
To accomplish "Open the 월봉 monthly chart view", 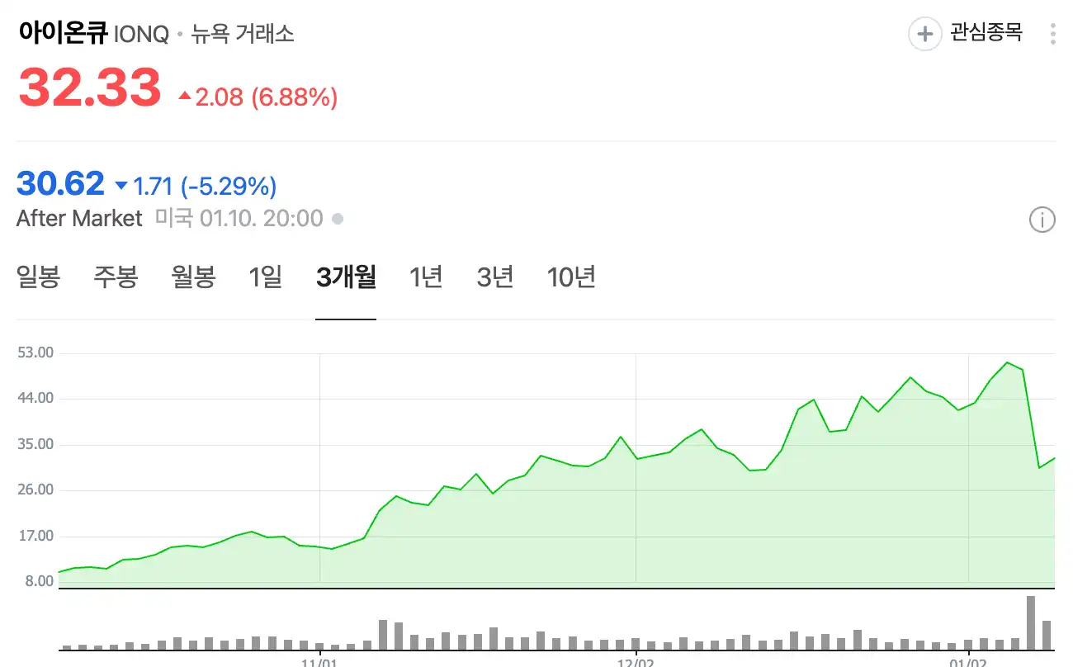I will 193,278.
